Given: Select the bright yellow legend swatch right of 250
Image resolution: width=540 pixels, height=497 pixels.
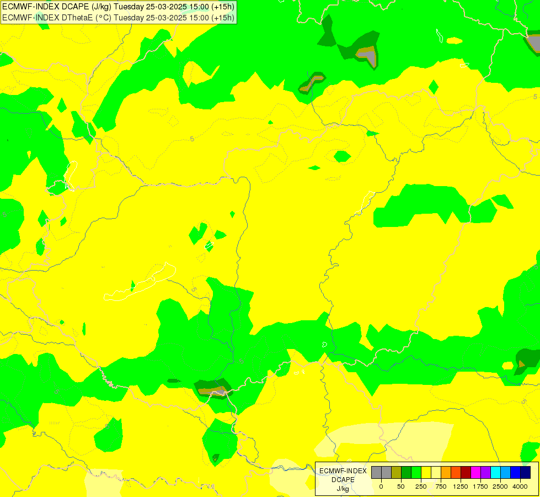Looking at the screenshot, I should click(x=426, y=472).
